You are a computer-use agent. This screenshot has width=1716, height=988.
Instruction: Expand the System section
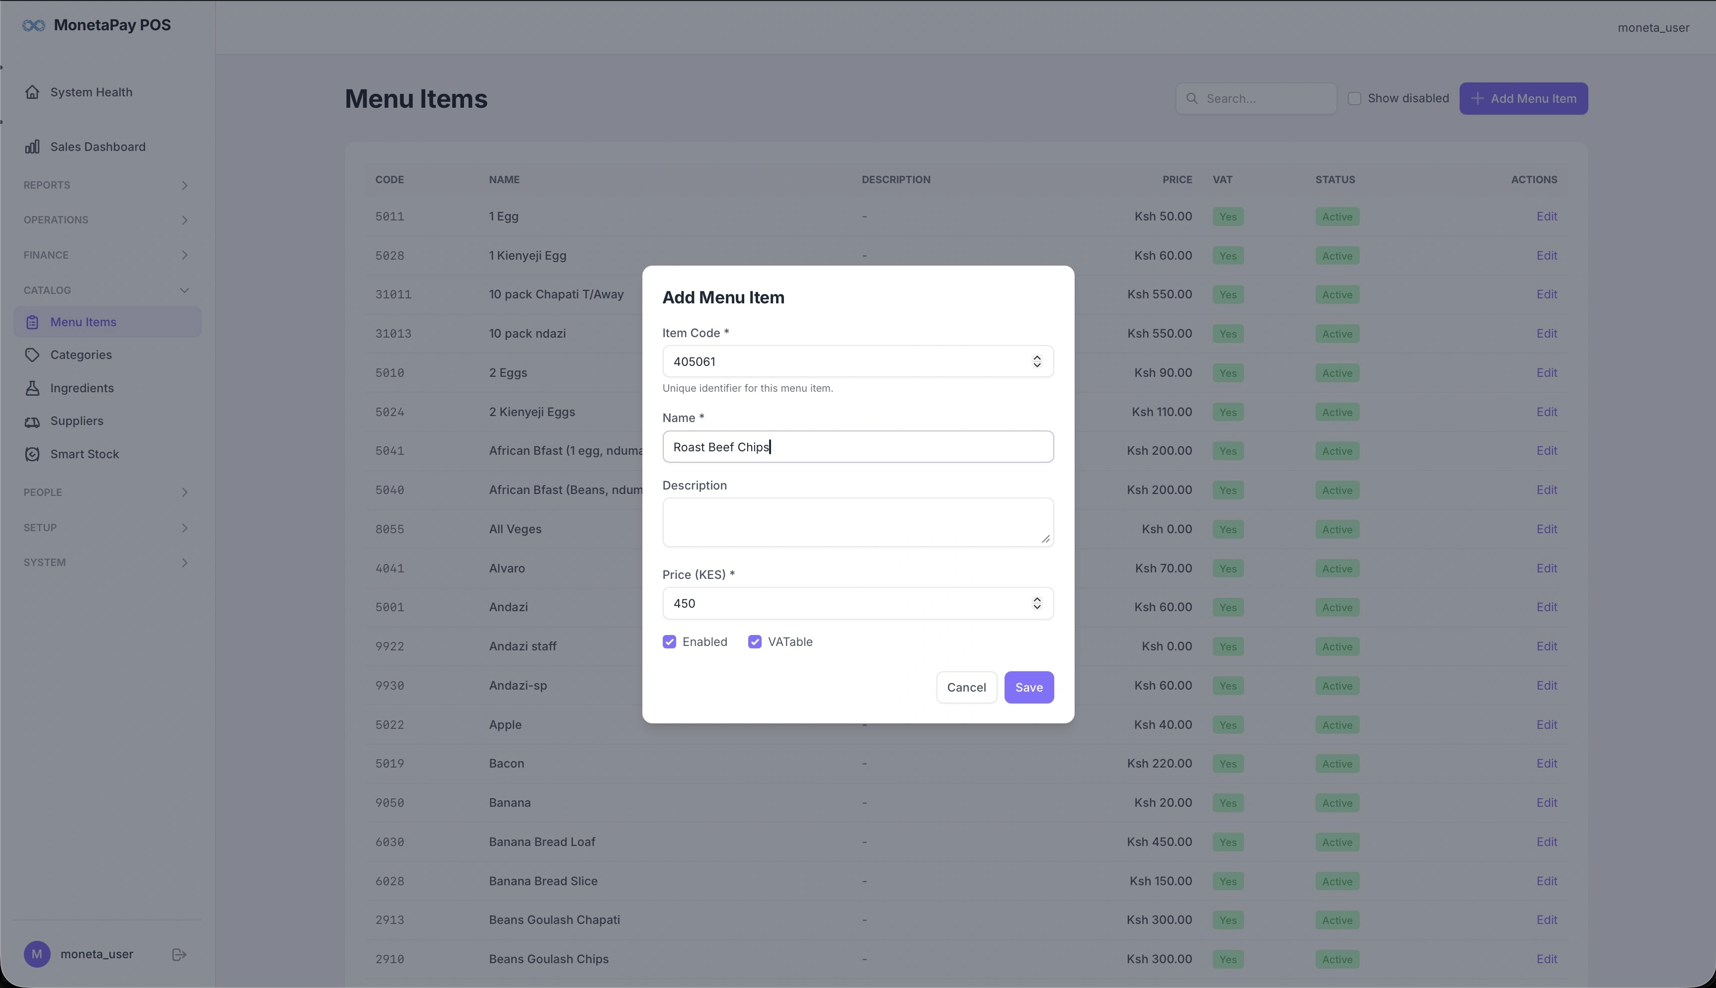107,563
